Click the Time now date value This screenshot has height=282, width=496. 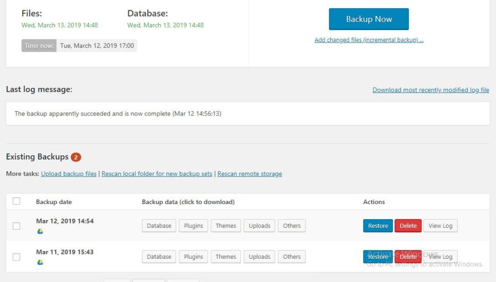coord(97,45)
